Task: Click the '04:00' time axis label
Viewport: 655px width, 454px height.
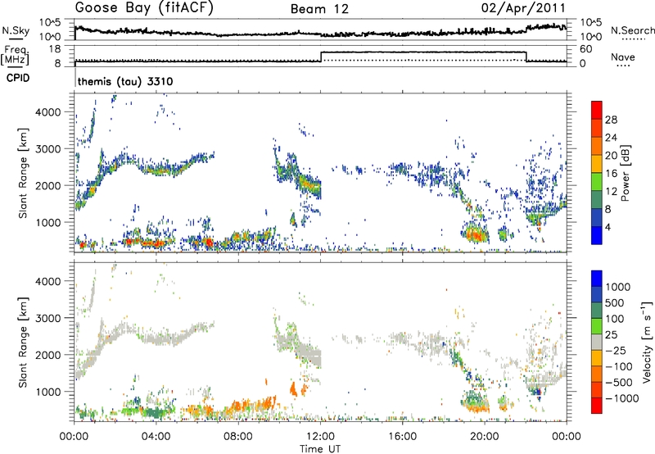Action: tap(156, 437)
